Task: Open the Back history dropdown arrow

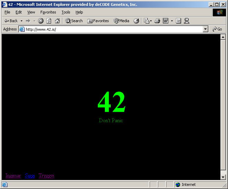Action: click(21, 21)
